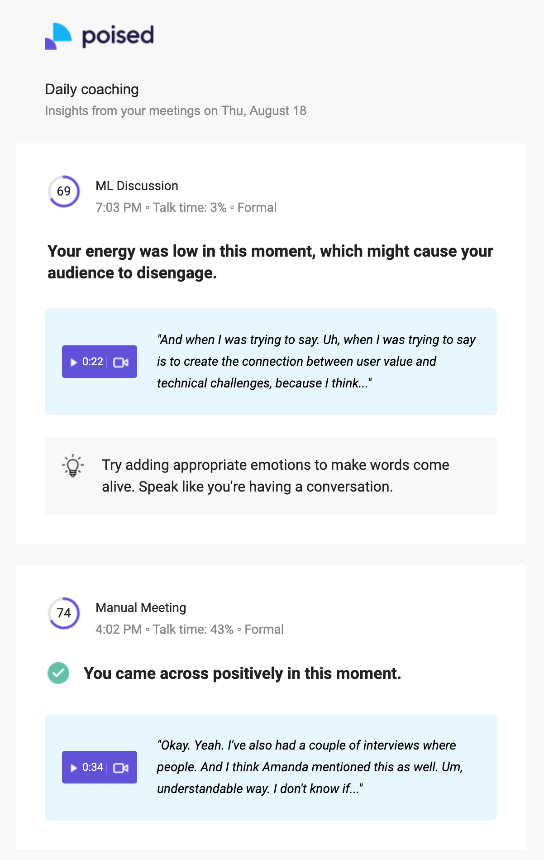Click the lightbulb tip icon
The height and width of the screenshot is (860, 544).
click(x=72, y=466)
